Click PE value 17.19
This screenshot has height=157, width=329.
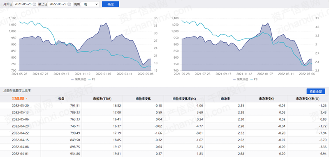tap(117, 133)
